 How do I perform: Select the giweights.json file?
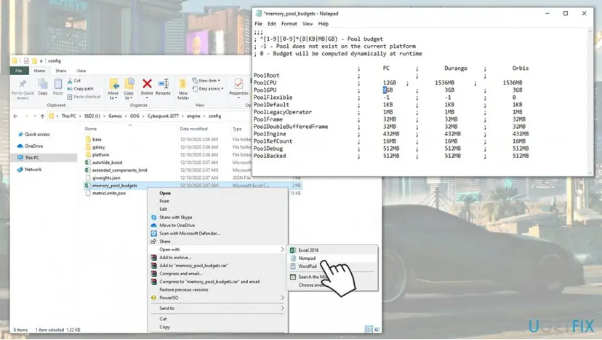tap(106, 178)
